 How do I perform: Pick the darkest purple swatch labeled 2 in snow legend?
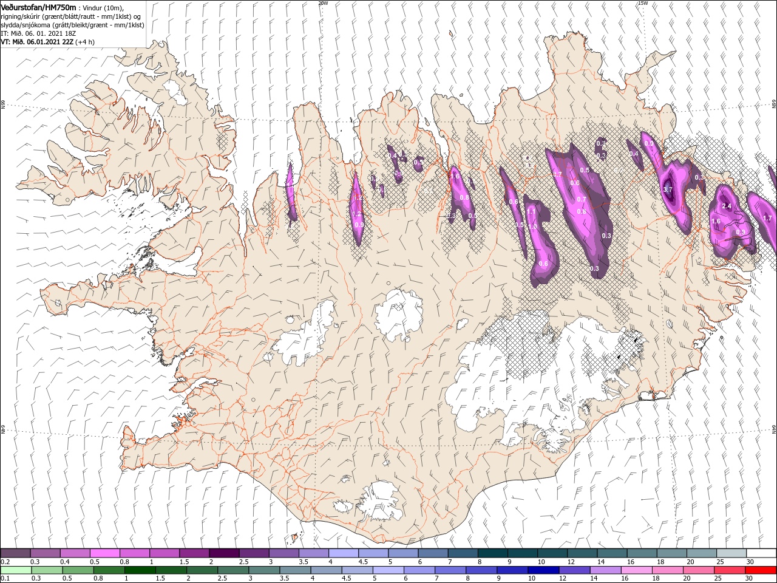(x=223, y=553)
